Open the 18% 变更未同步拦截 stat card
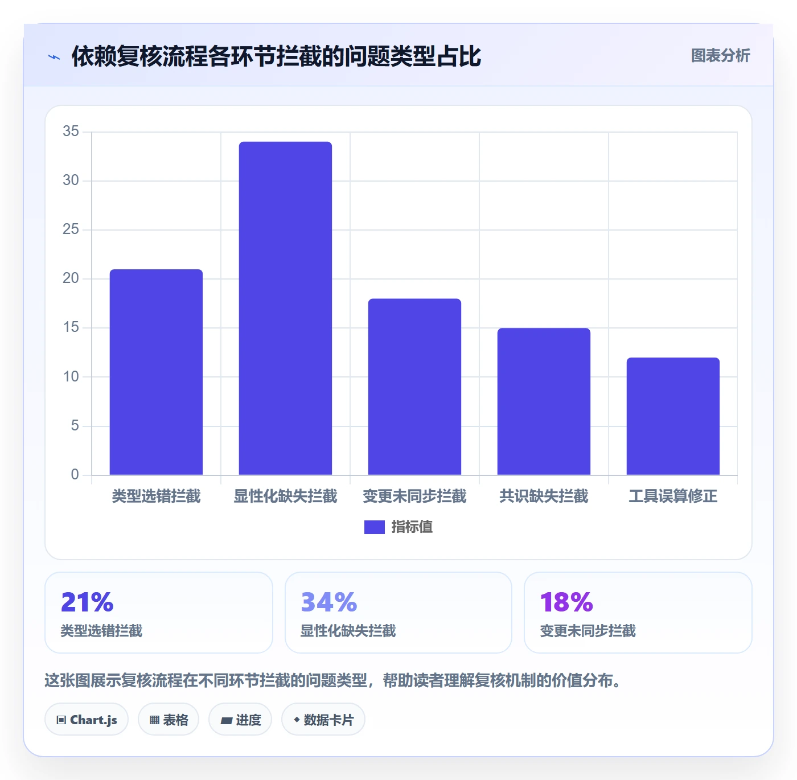 pyautogui.click(x=638, y=613)
